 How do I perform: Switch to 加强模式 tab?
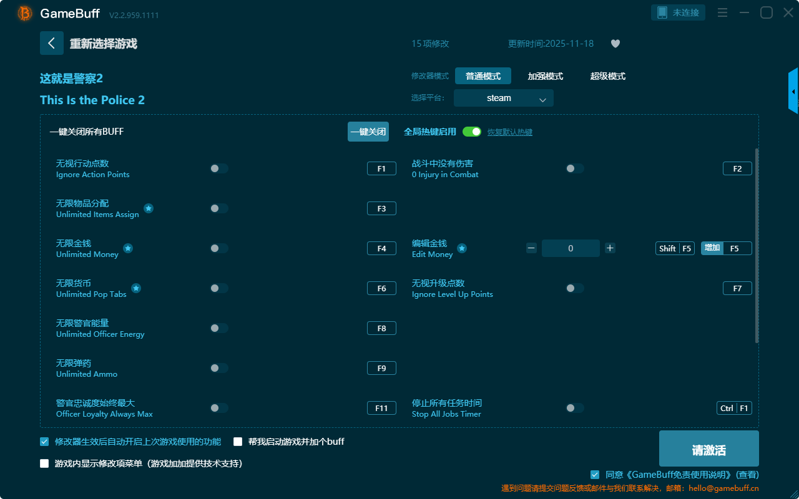[x=545, y=76]
